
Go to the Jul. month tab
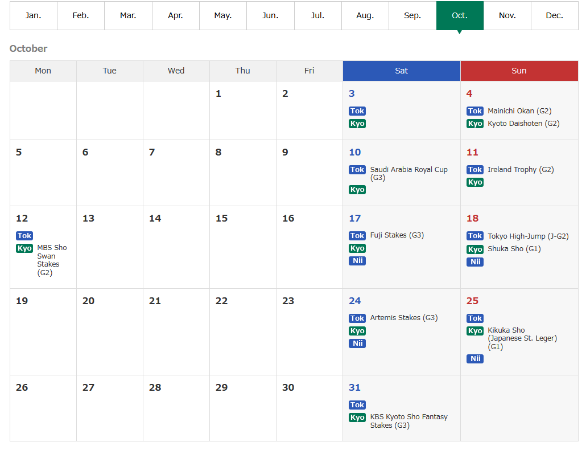317,15
